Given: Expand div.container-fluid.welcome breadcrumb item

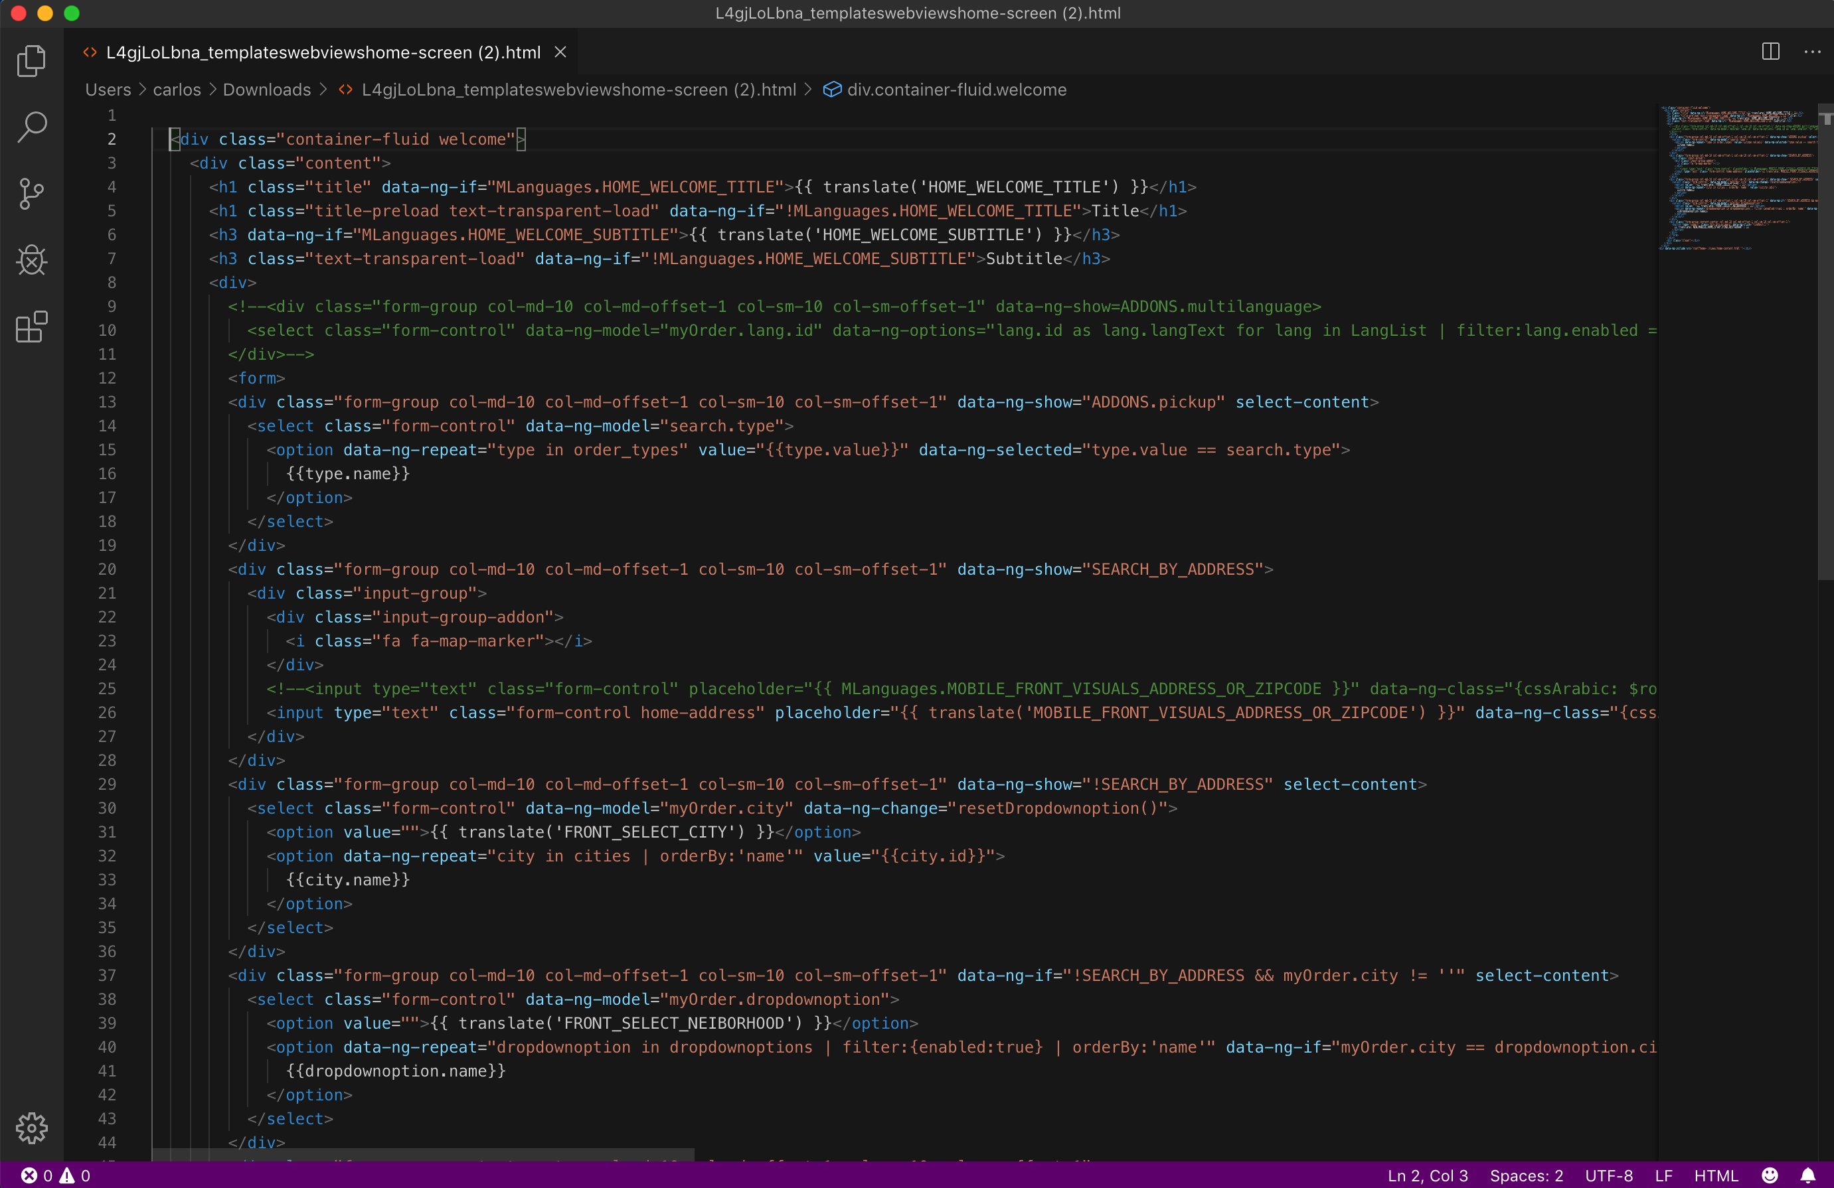Looking at the screenshot, I should click(956, 90).
